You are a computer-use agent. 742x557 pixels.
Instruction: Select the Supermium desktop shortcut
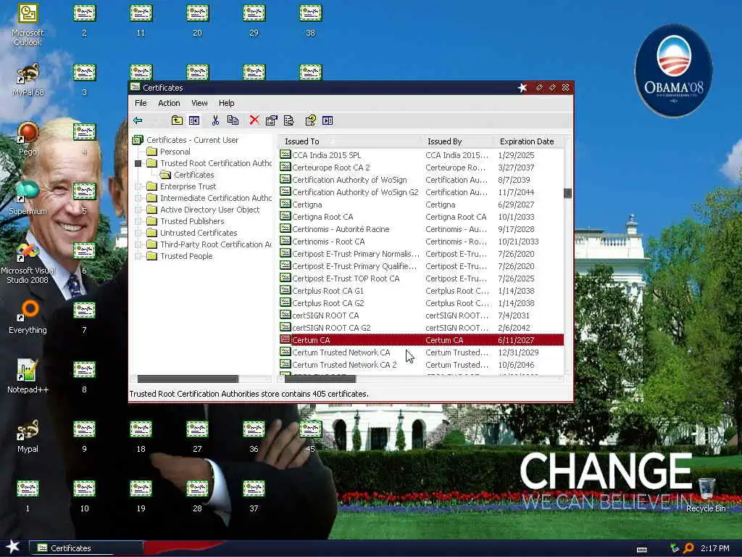28,199
